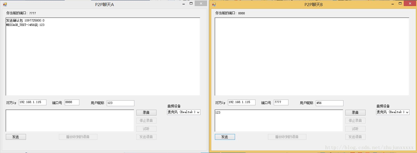This screenshot has height=153, width=417.
Task: Click 音频设备 label in P2P聊天B
Action: (383, 106)
